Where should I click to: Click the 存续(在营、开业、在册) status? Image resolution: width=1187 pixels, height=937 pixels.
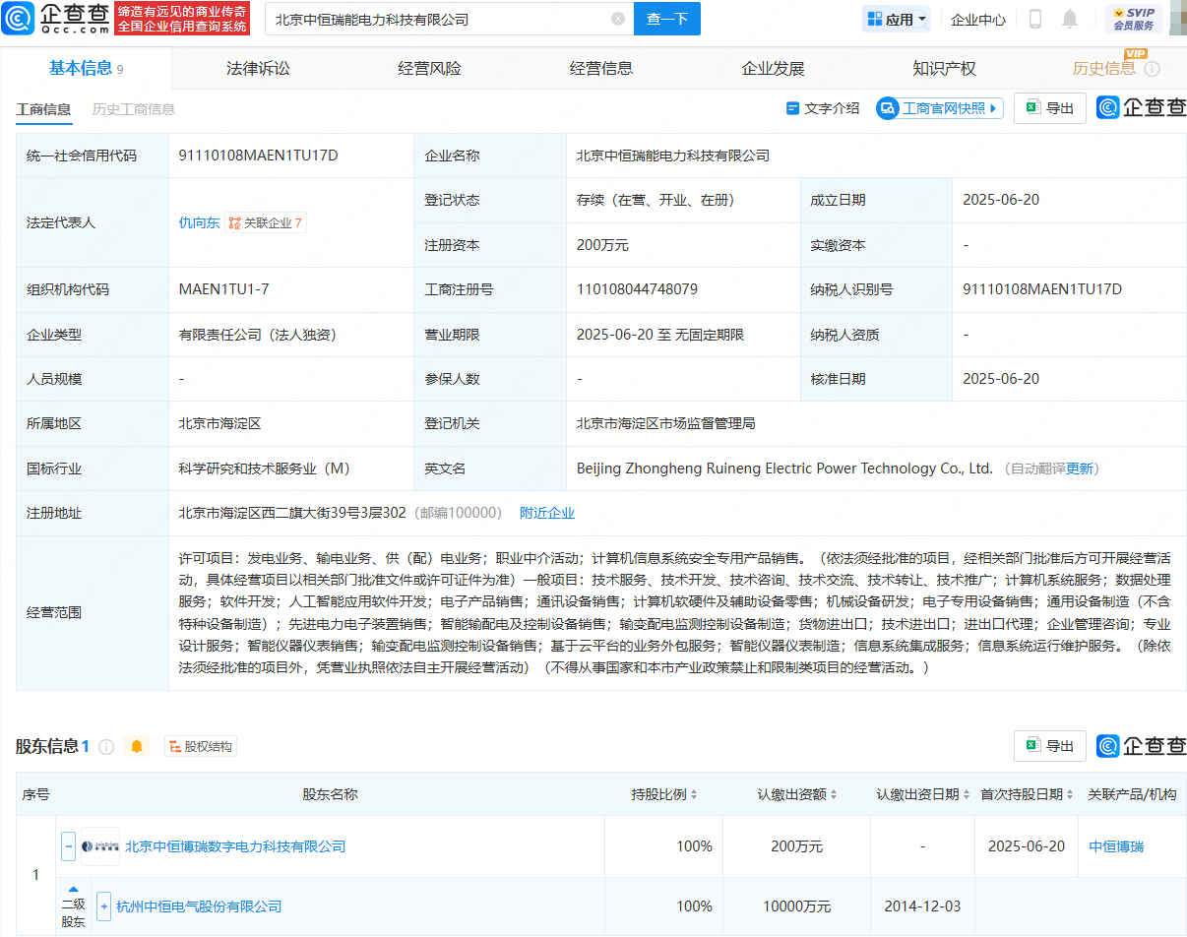coord(656,200)
